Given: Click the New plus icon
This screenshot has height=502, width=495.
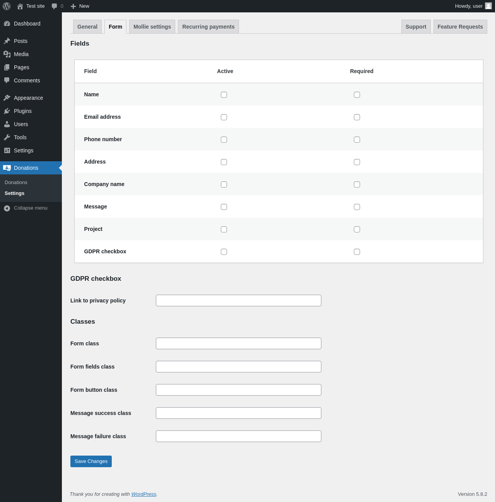Looking at the screenshot, I should coord(73,6).
